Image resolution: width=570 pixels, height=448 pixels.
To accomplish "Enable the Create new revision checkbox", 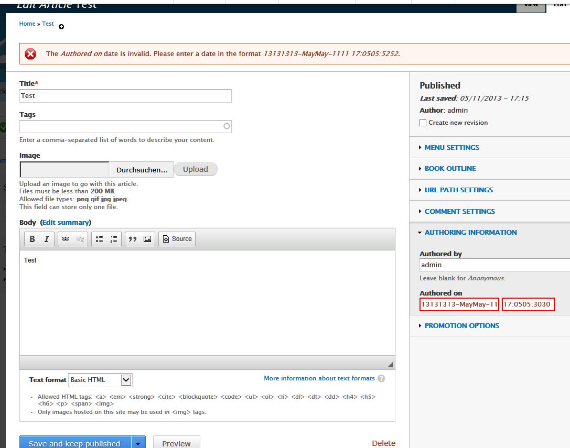I will (x=423, y=123).
